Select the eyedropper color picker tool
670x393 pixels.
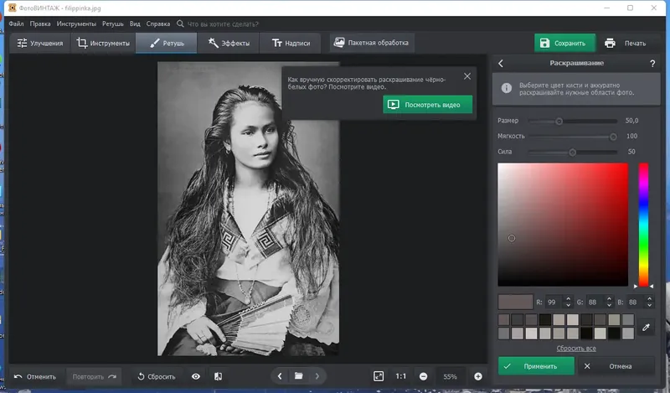click(x=646, y=327)
